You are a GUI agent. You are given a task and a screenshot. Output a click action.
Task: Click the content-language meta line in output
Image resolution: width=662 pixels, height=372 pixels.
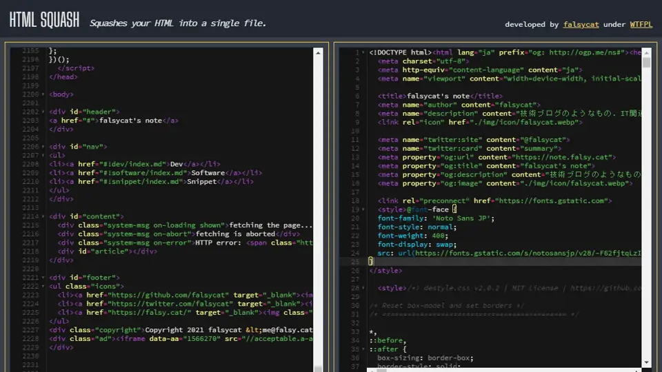tap(480, 70)
